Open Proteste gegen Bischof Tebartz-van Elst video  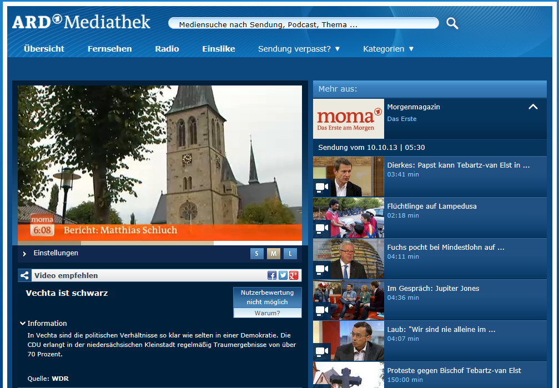(x=454, y=371)
